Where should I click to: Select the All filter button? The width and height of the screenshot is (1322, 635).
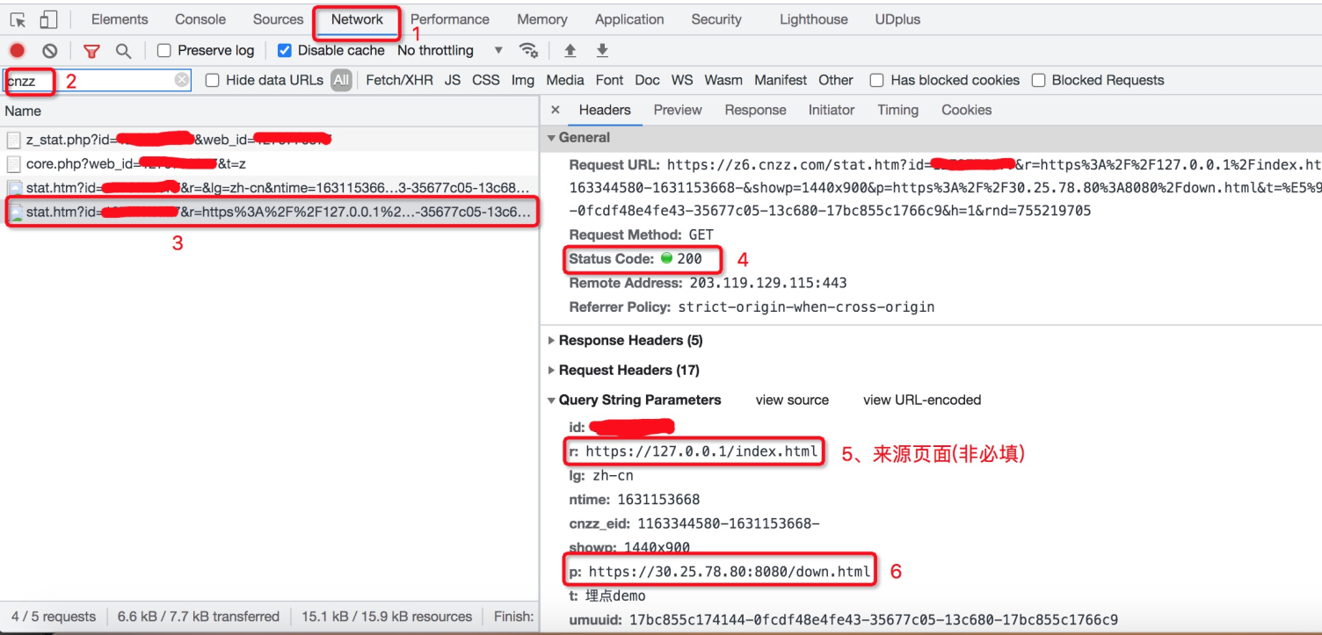(341, 80)
